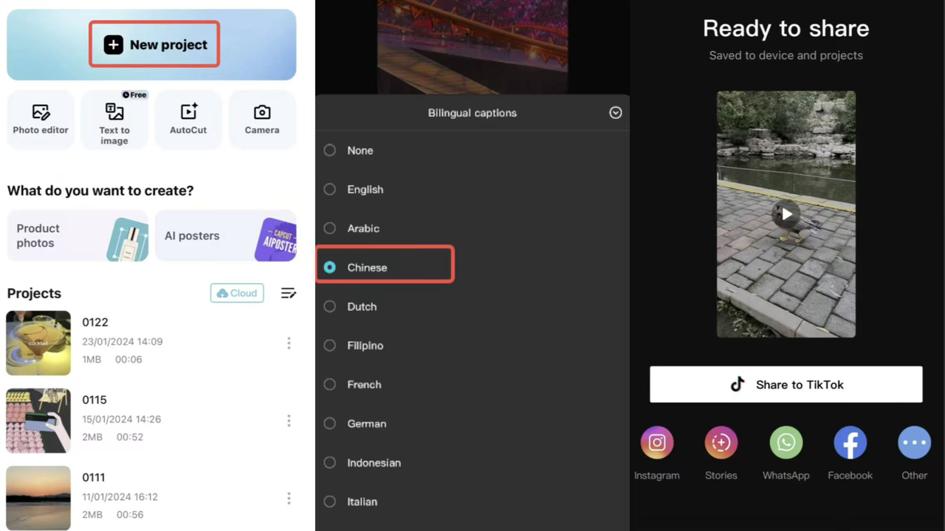Screen dimensions: 945x531
Task: Start a New project
Action: pos(154,44)
